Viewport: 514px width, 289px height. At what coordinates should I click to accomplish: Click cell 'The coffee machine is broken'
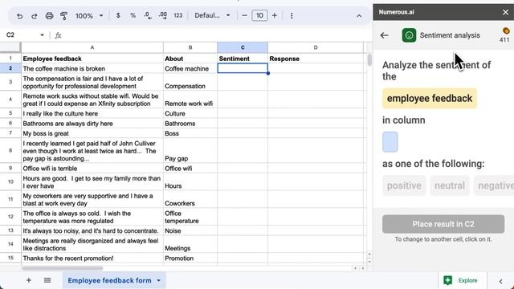(92, 68)
